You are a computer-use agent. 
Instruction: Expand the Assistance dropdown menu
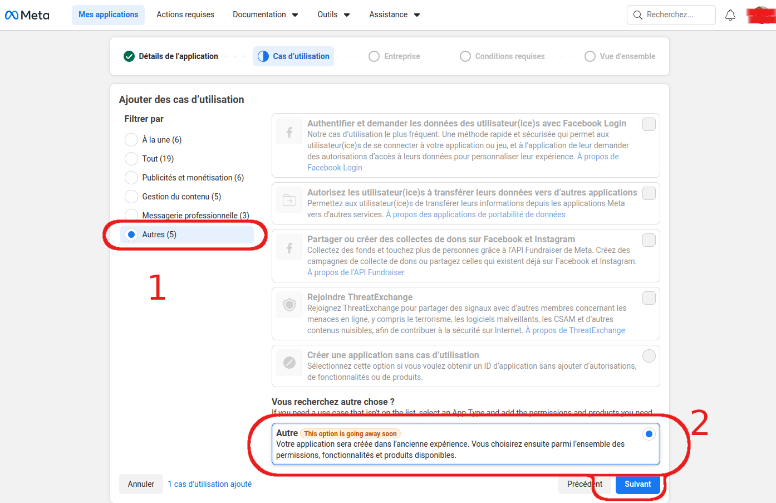click(x=395, y=15)
